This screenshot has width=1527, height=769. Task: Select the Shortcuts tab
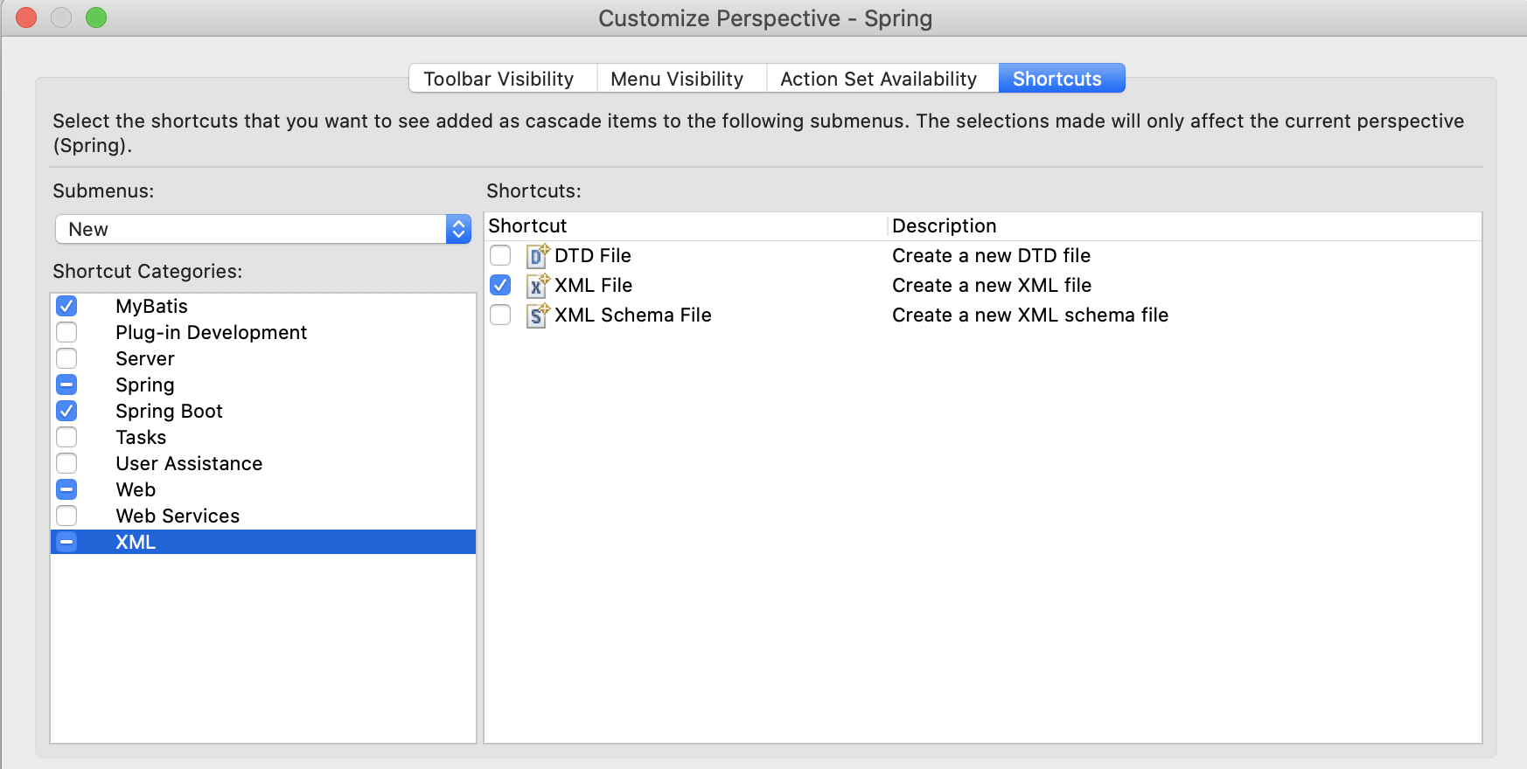pyautogui.click(x=1062, y=79)
